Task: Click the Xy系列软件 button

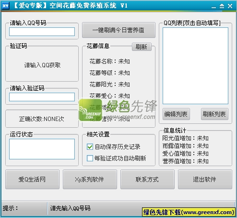Action: point(90,180)
